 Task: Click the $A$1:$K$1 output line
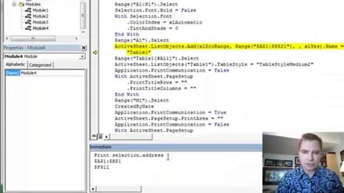click(x=107, y=161)
